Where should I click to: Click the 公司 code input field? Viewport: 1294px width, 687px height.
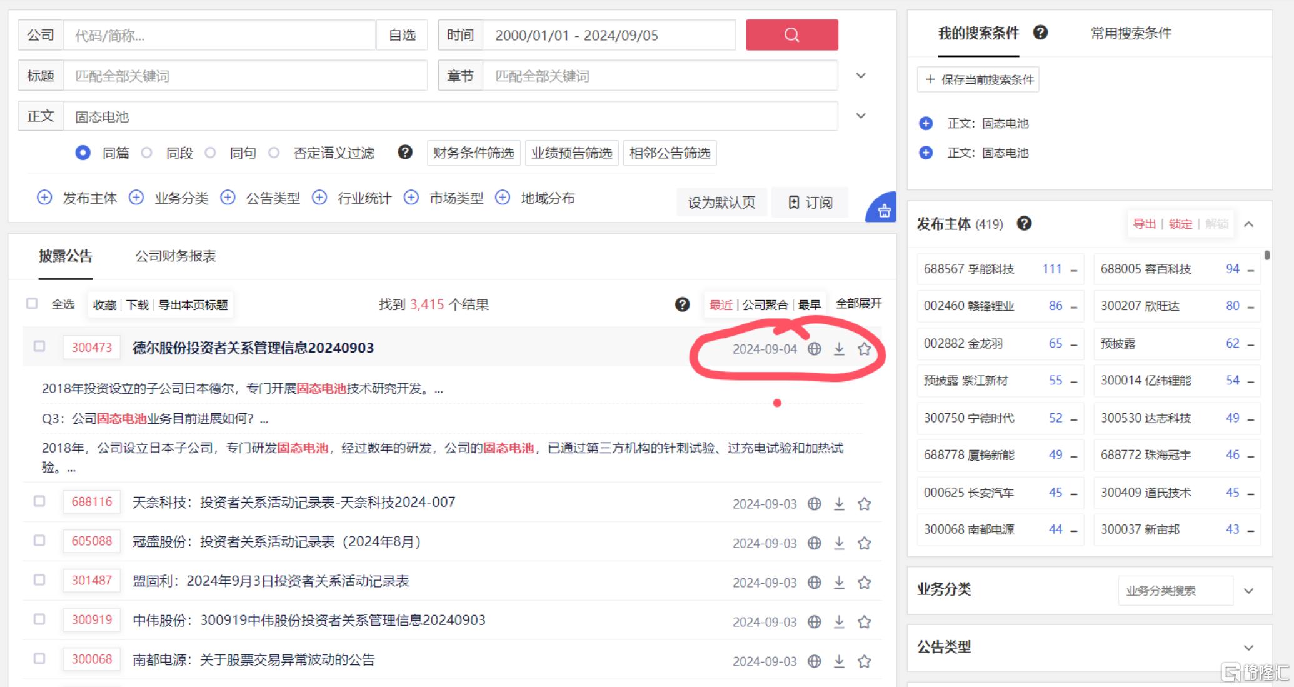pyautogui.click(x=219, y=35)
